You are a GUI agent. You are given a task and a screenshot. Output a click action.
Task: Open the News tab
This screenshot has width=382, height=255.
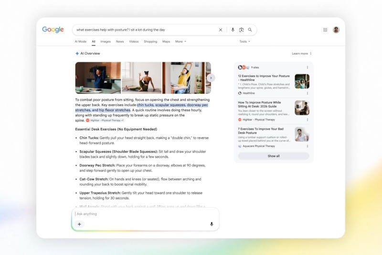pos(120,42)
